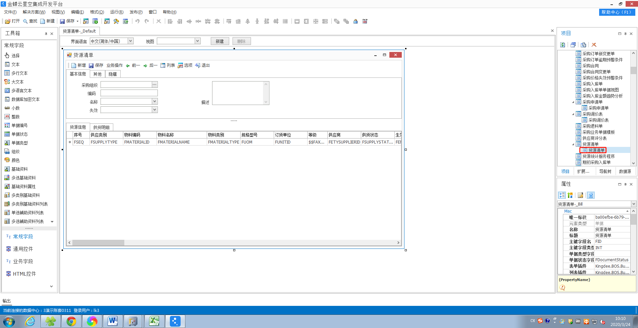Open the 视图 view dropdown
The image size is (638, 328).
[x=198, y=41]
